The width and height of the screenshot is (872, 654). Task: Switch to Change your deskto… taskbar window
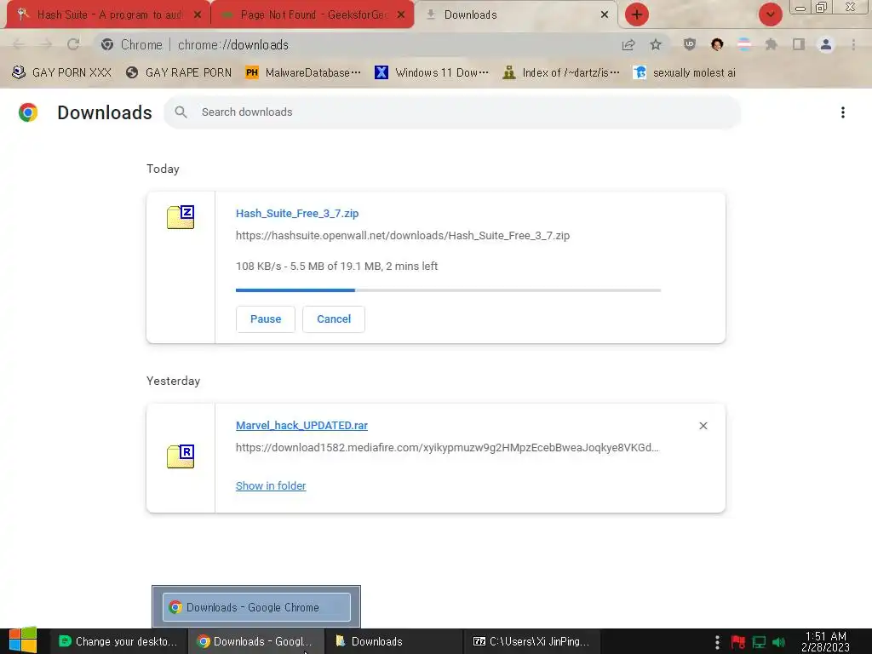coord(118,641)
